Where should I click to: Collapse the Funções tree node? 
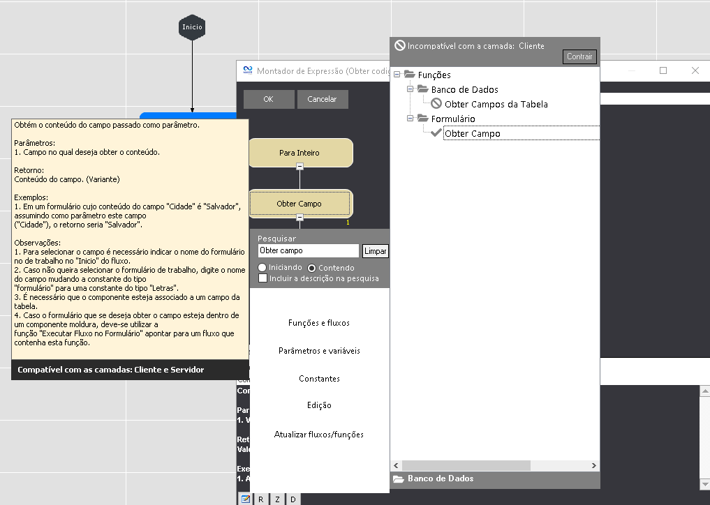coord(397,75)
